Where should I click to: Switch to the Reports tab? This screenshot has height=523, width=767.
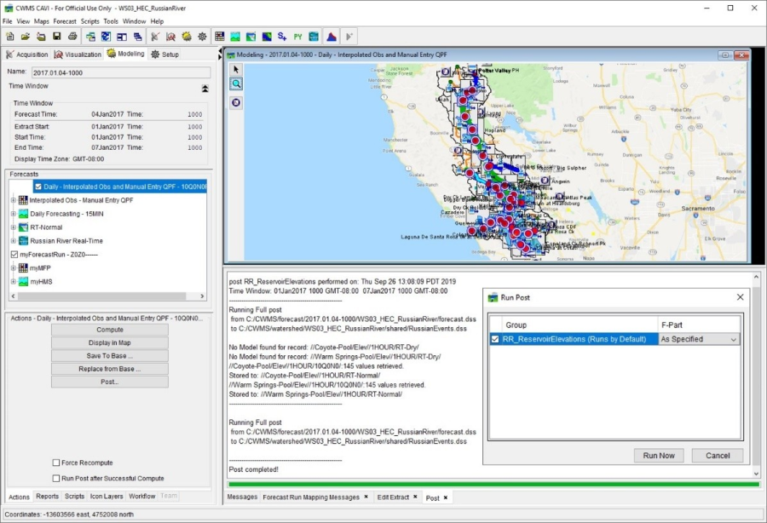[48, 496]
